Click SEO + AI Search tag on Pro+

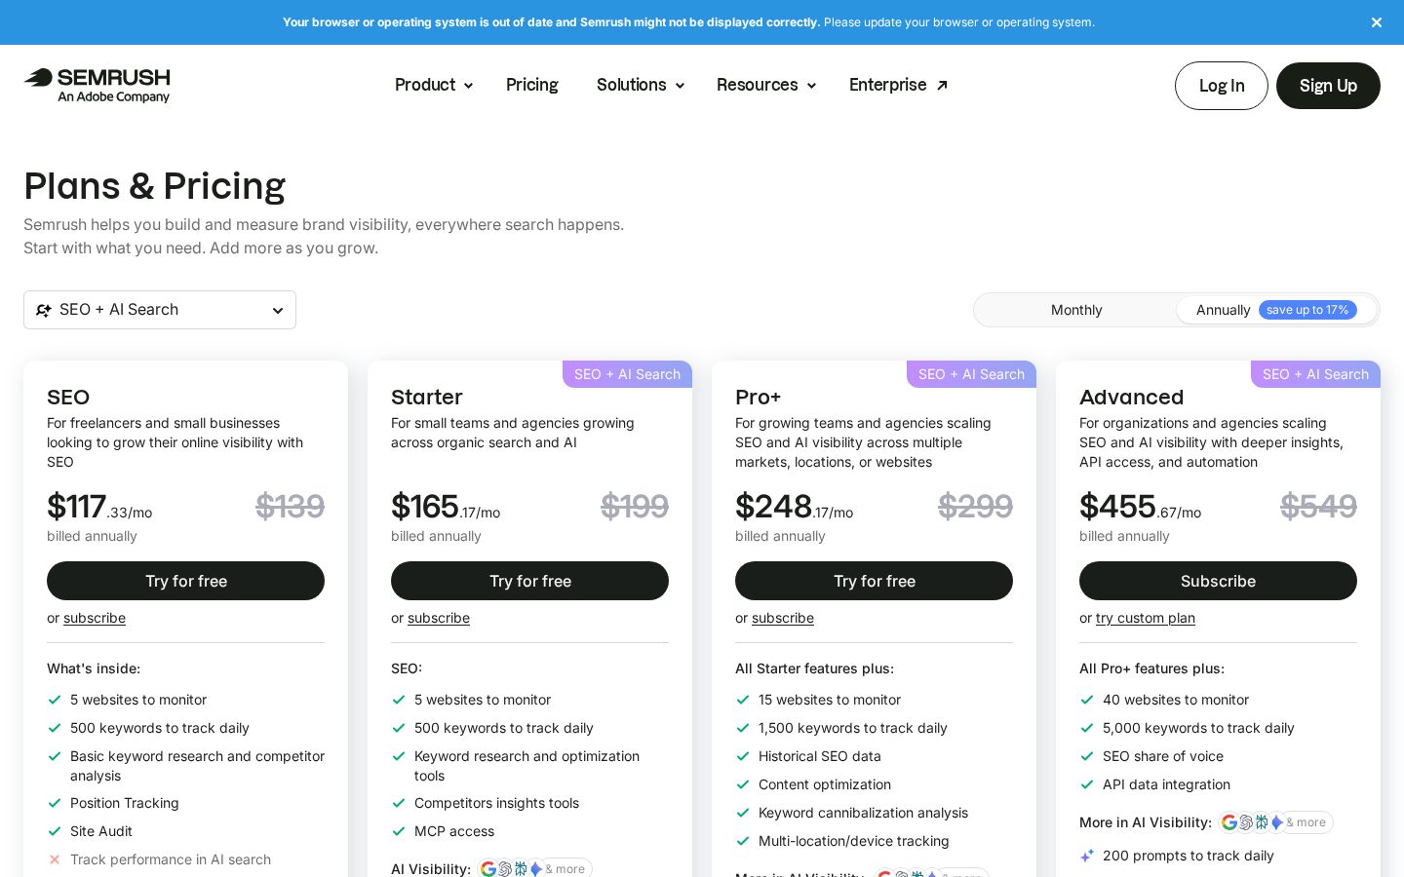coord(971,374)
